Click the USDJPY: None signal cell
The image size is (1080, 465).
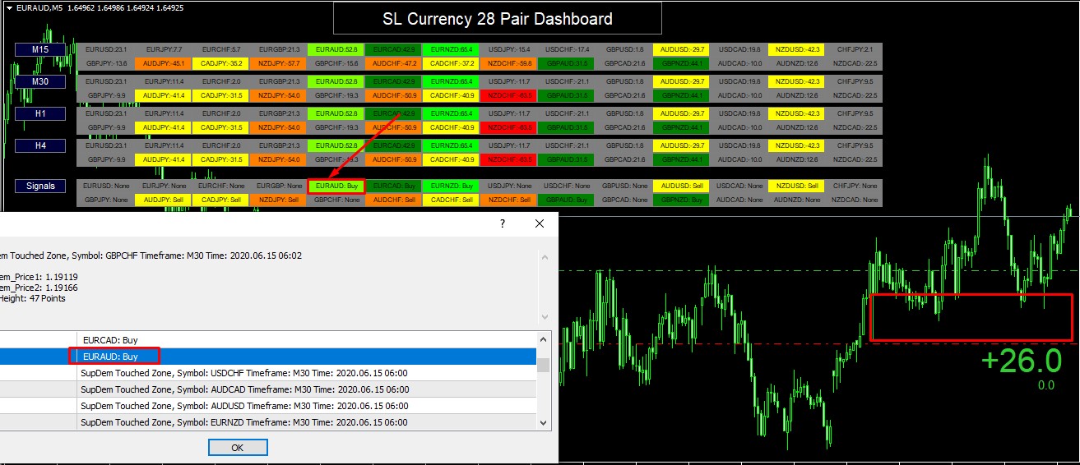(x=508, y=186)
